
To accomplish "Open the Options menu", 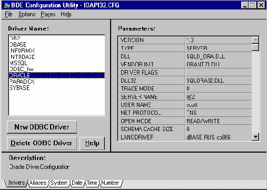I will [27, 14].
